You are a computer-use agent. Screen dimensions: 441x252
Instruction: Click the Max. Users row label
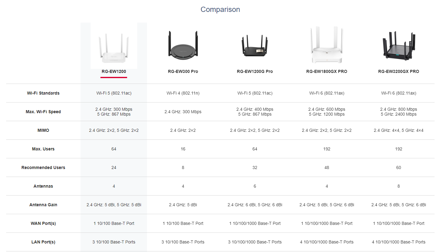click(43, 149)
